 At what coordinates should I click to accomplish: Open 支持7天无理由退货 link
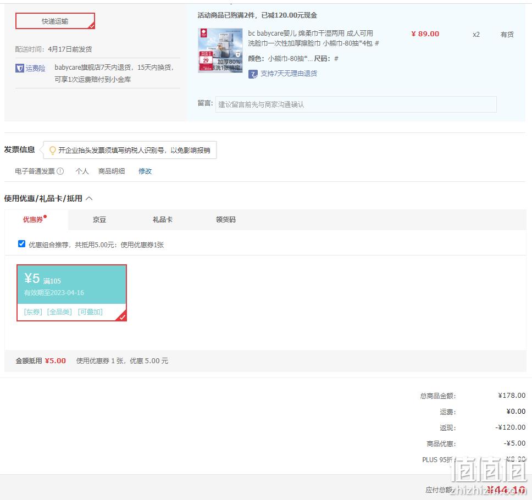click(289, 74)
